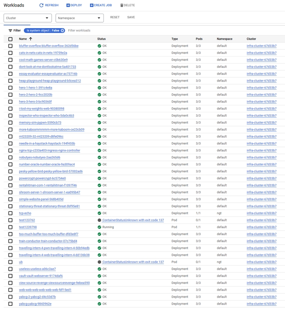Click the Deploy plus icon
Screen dimensions: 285x312
(68, 5)
